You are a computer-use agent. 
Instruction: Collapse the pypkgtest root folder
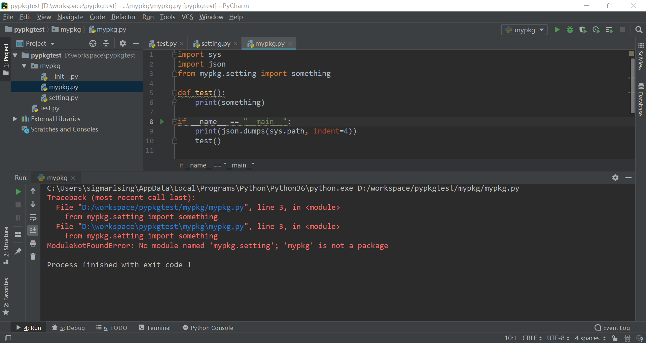click(15, 55)
